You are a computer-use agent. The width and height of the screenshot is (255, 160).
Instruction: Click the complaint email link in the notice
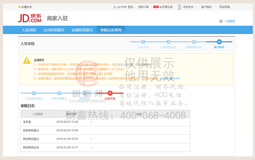tap(170, 78)
